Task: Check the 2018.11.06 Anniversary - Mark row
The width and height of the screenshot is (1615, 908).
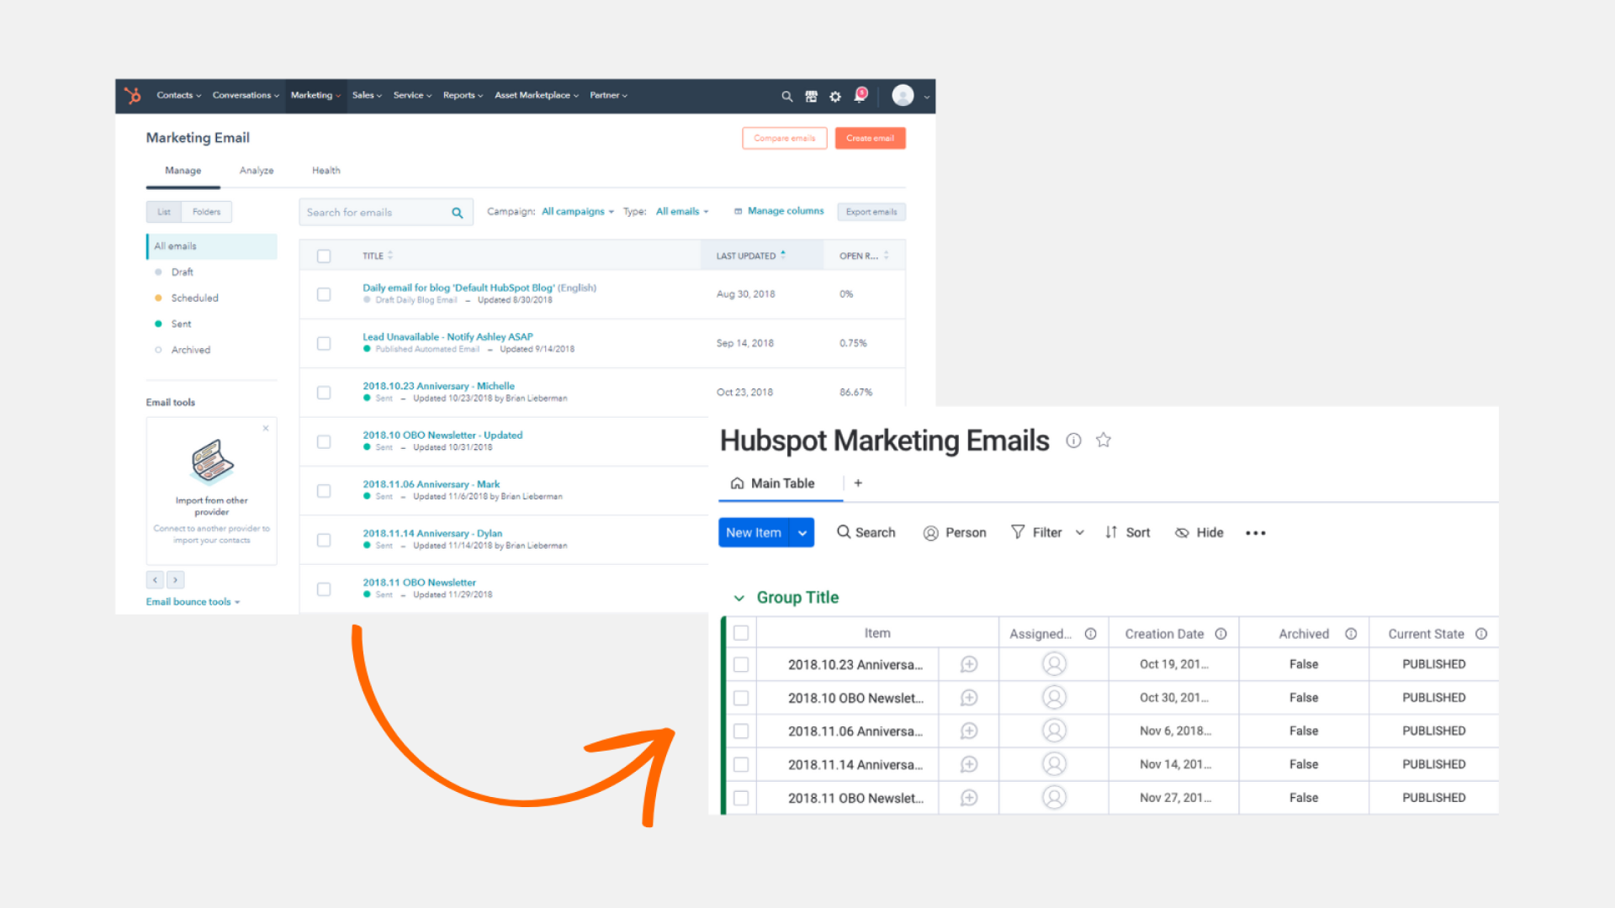Action: (324, 491)
